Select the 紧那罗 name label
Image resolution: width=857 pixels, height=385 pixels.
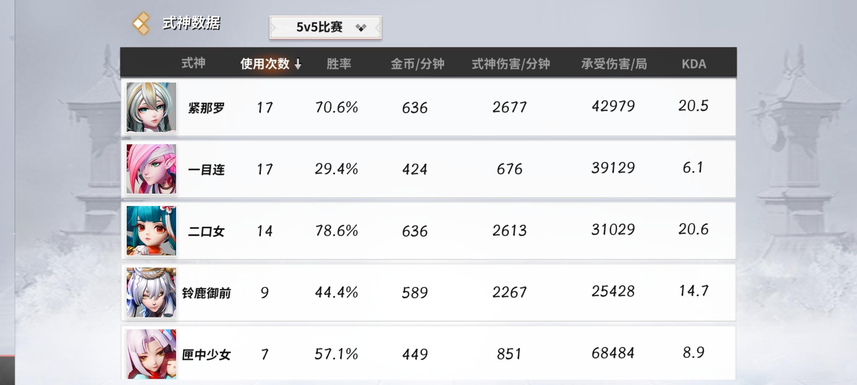click(x=206, y=108)
